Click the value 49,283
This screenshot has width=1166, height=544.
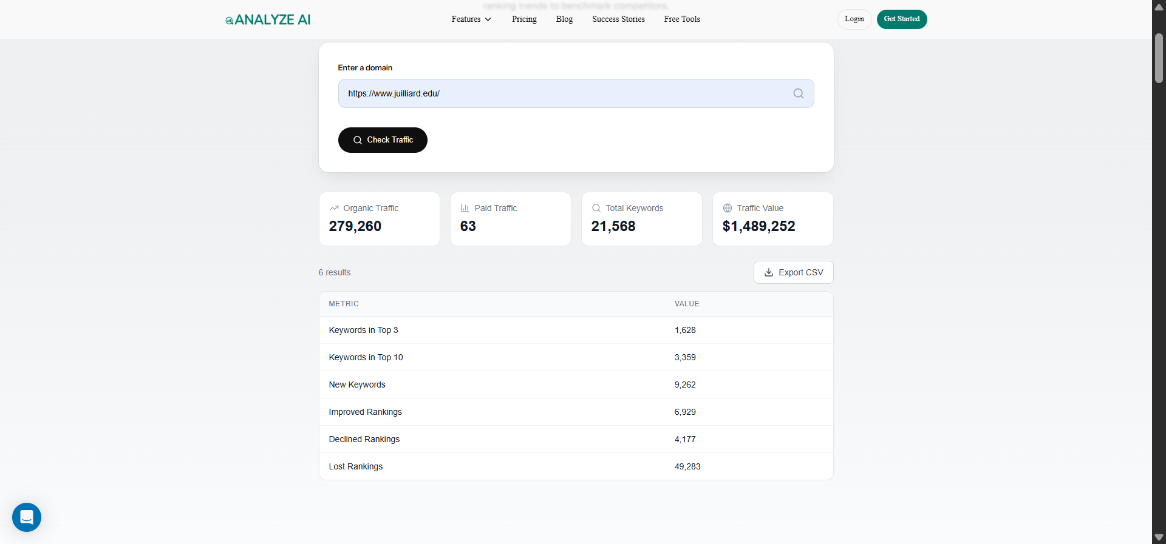[687, 466]
